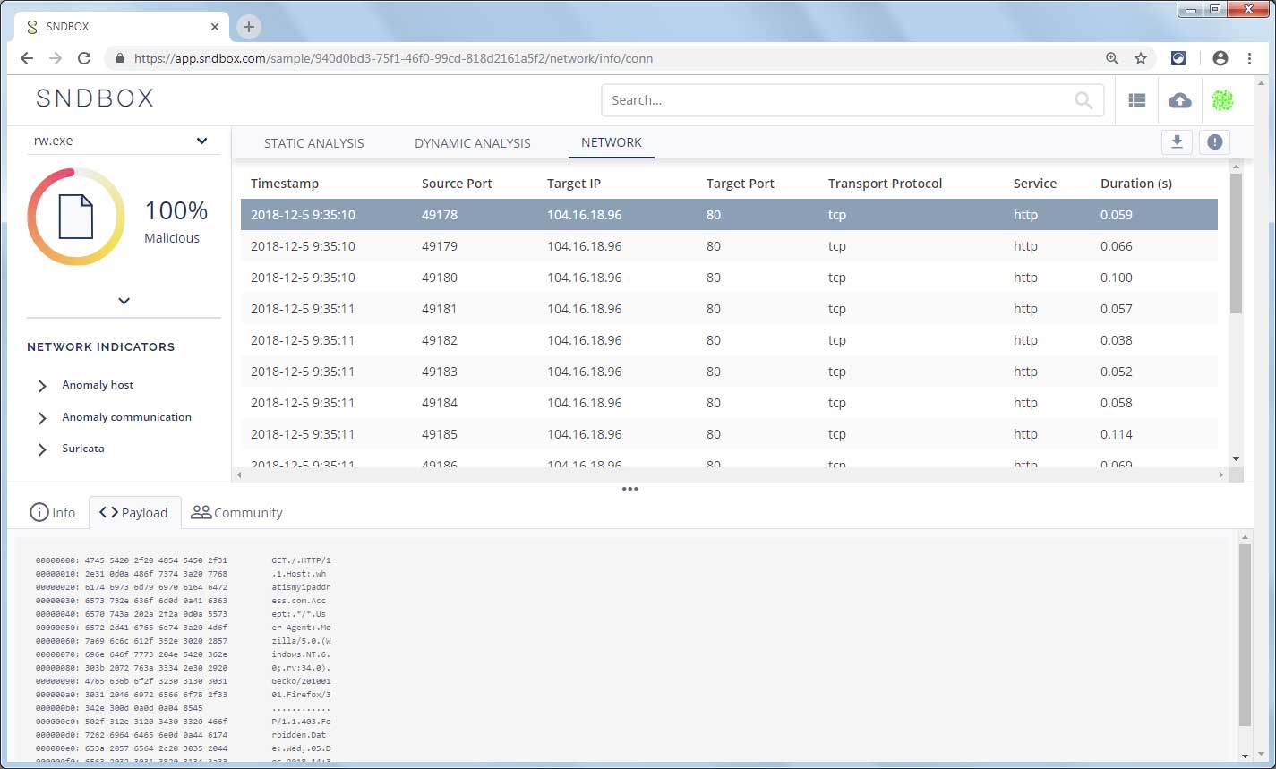This screenshot has height=769, width=1276.
Task: Click the browser extension icon
Action: pyautogui.click(x=1179, y=58)
